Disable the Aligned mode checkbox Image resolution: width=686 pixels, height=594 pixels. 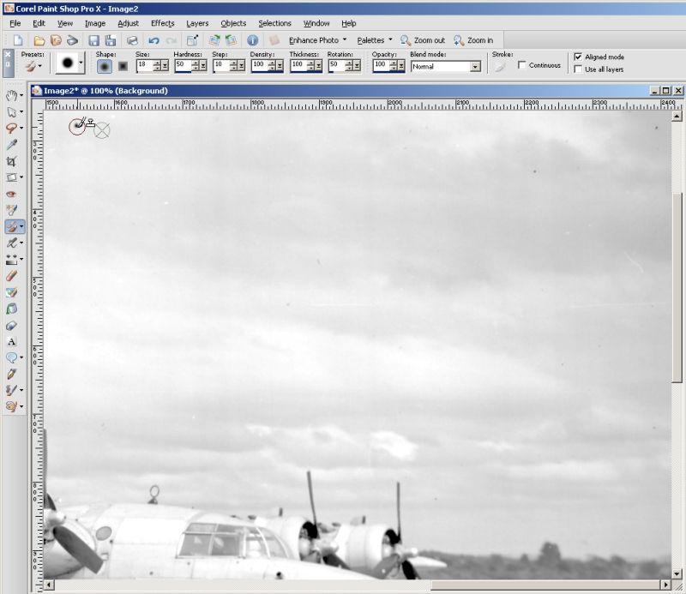tap(578, 57)
